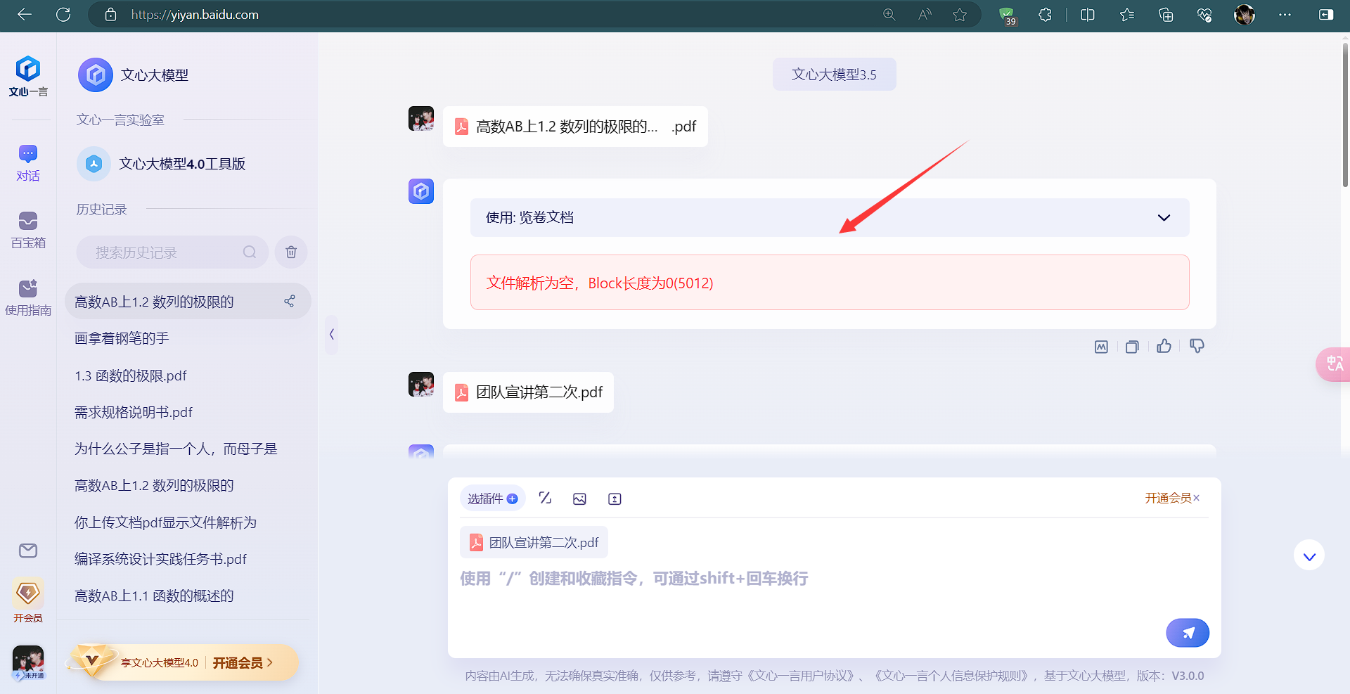Collapse the history sidebar panel
Screen dimensions: 1350x694
click(331, 334)
